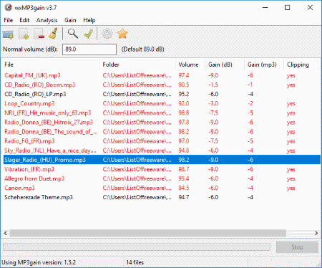Click the Apply gain checkmark icon

pos(89,34)
